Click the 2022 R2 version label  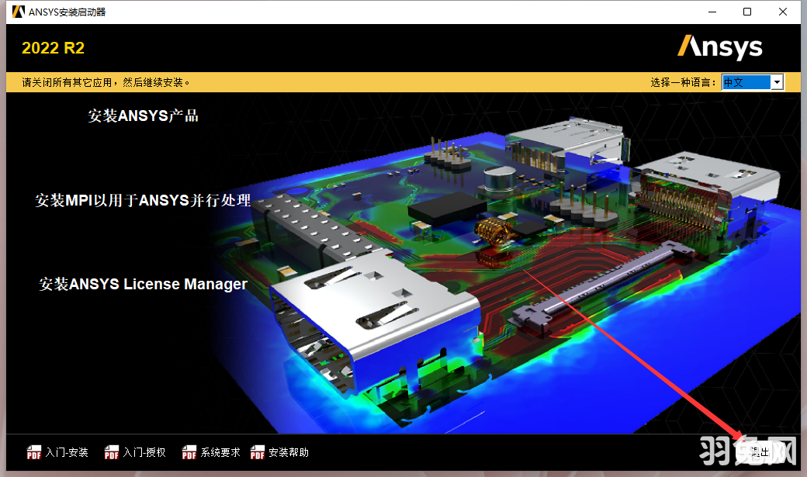coord(53,47)
